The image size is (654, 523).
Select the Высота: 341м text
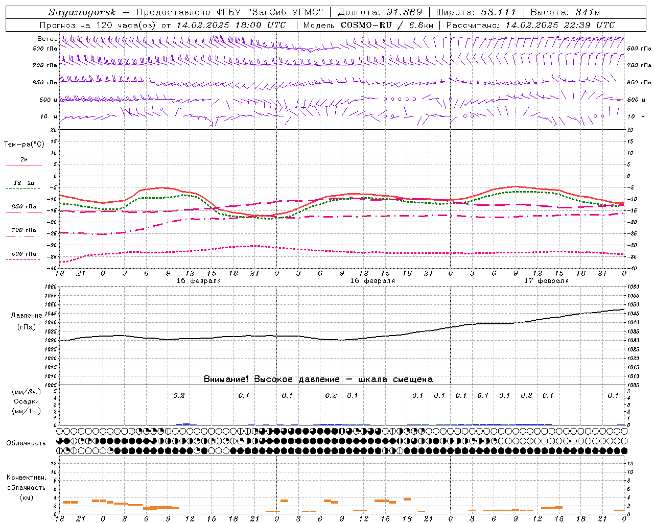pyautogui.click(x=565, y=12)
